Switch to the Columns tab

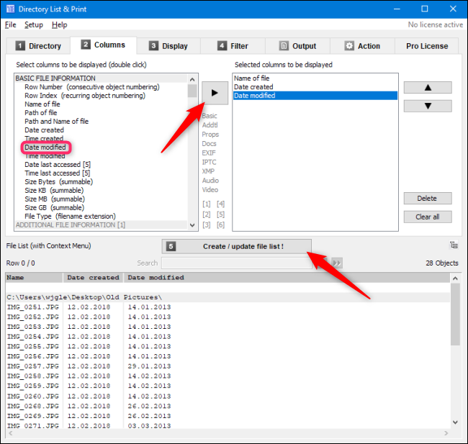pos(103,45)
